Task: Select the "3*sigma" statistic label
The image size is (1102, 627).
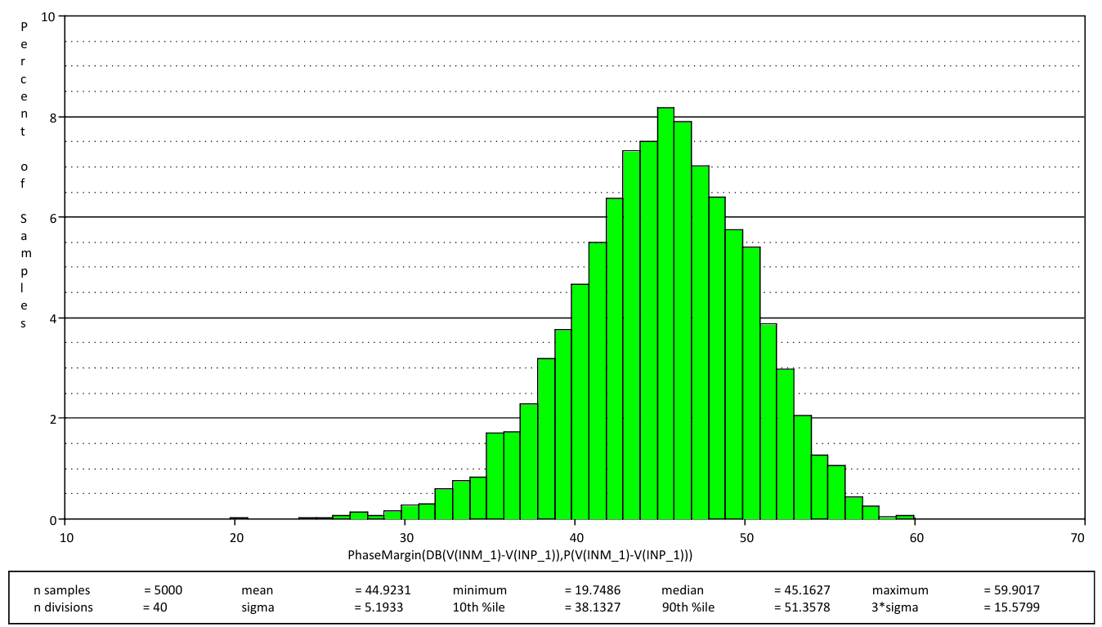Action: (895, 607)
